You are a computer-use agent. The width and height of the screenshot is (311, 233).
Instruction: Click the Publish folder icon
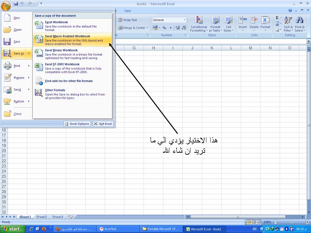click(x=7, y=101)
